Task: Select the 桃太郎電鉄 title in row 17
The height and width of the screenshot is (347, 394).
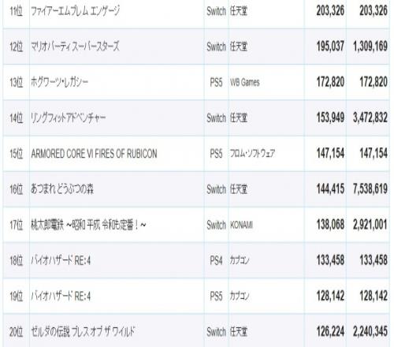Action: coord(88,225)
